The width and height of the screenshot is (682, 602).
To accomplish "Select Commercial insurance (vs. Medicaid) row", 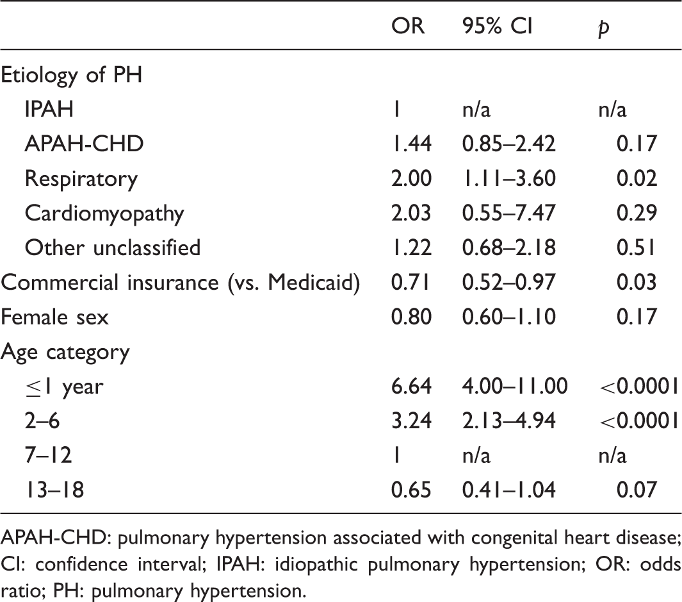I will [341, 282].
